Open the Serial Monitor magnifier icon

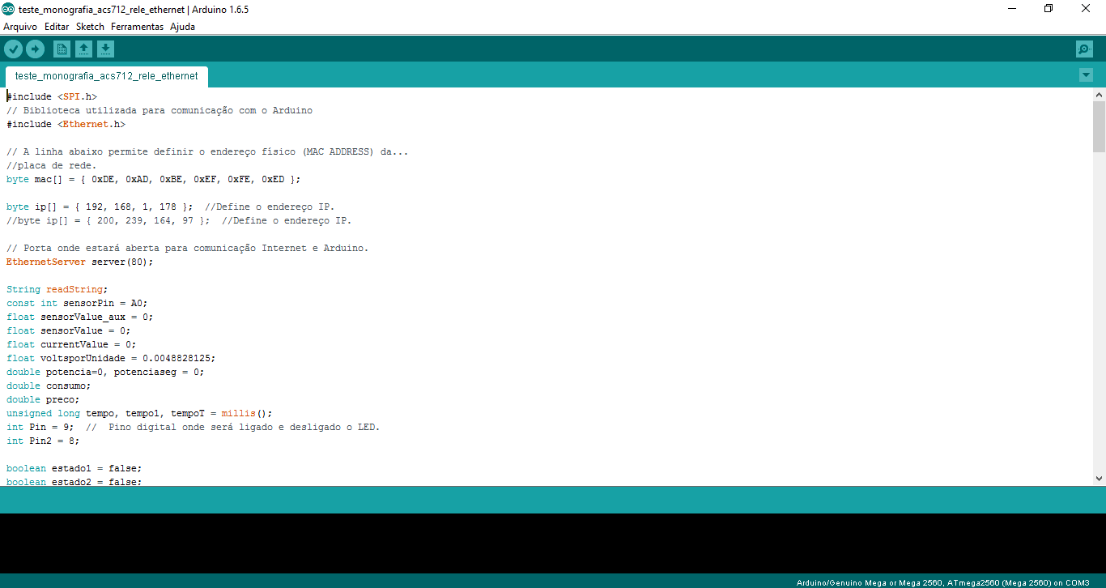click(1085, 49)
